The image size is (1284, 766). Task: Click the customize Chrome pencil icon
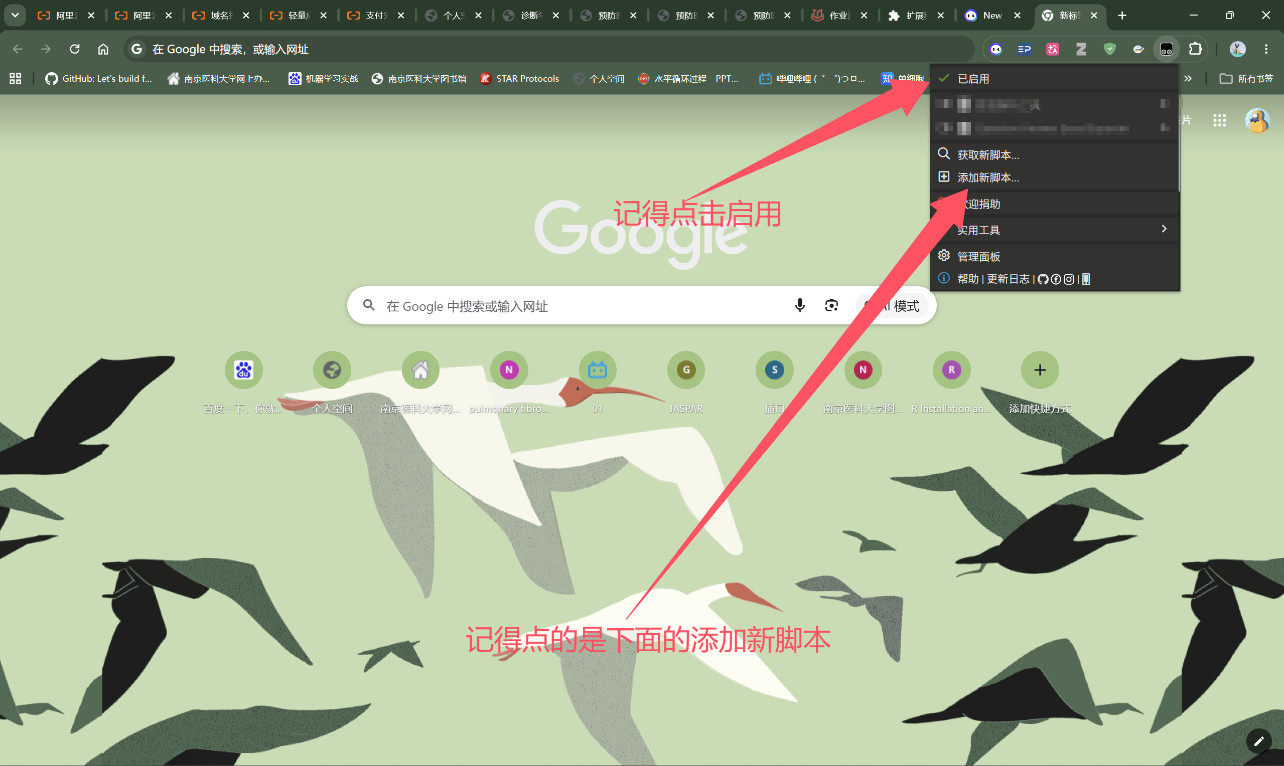pyautogui.click(x=1259, y=741)
